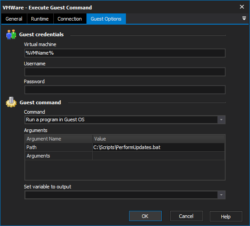250x226 pixels.
Task: Close the Execute Guest Command dialog
Action: pos(241,7)
